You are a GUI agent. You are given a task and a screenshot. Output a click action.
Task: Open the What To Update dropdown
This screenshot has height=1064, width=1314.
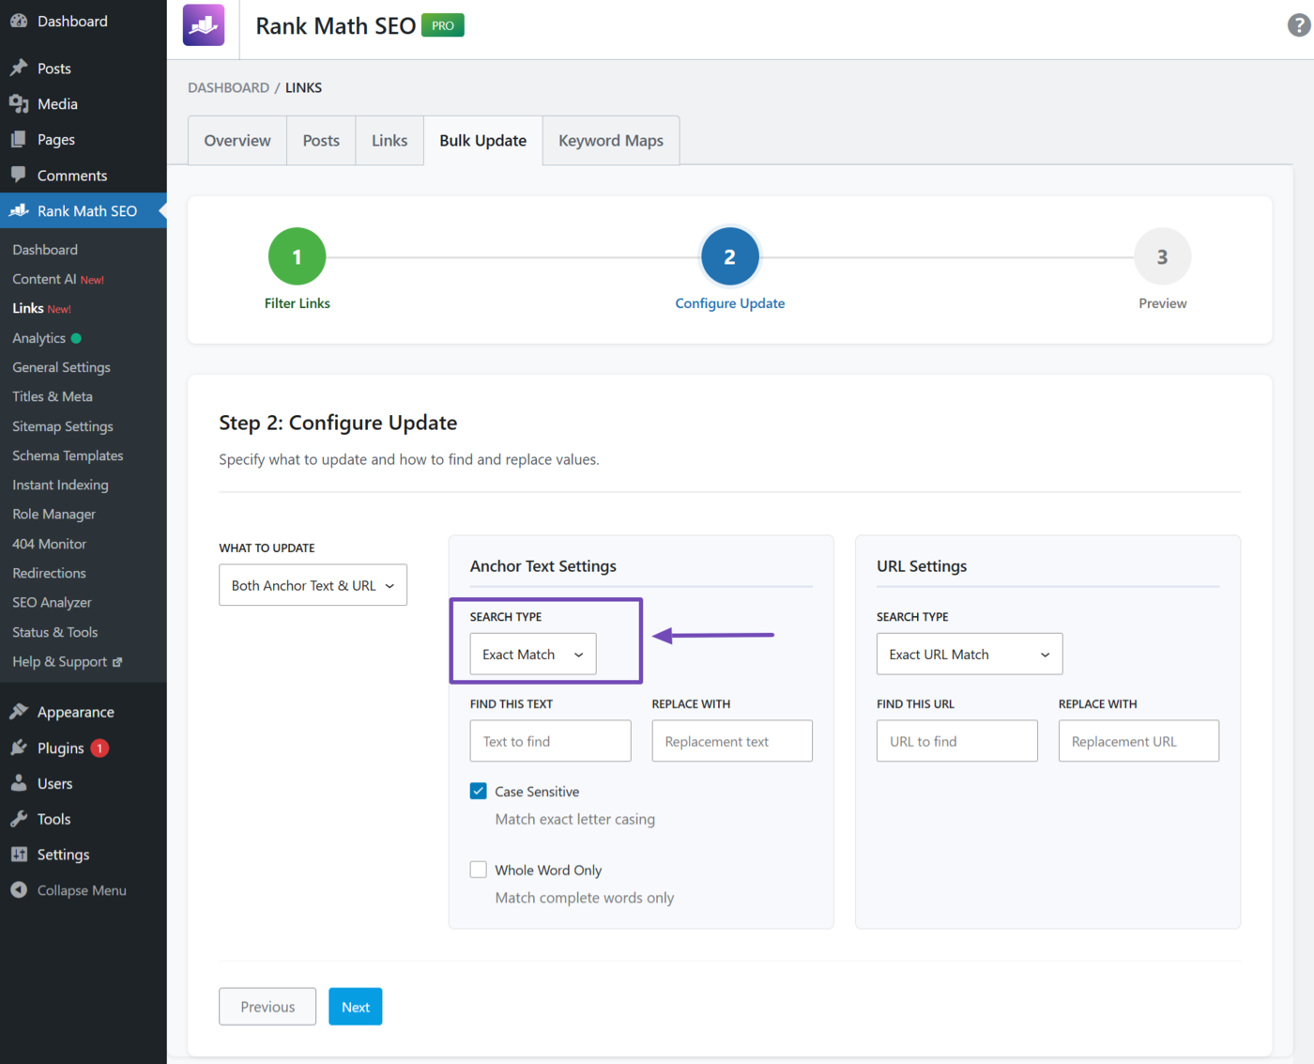[313, 585]
